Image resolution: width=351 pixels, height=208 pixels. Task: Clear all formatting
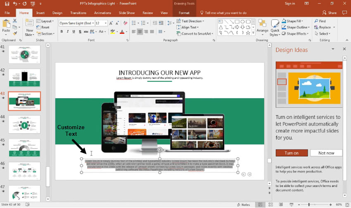point(126,23)
